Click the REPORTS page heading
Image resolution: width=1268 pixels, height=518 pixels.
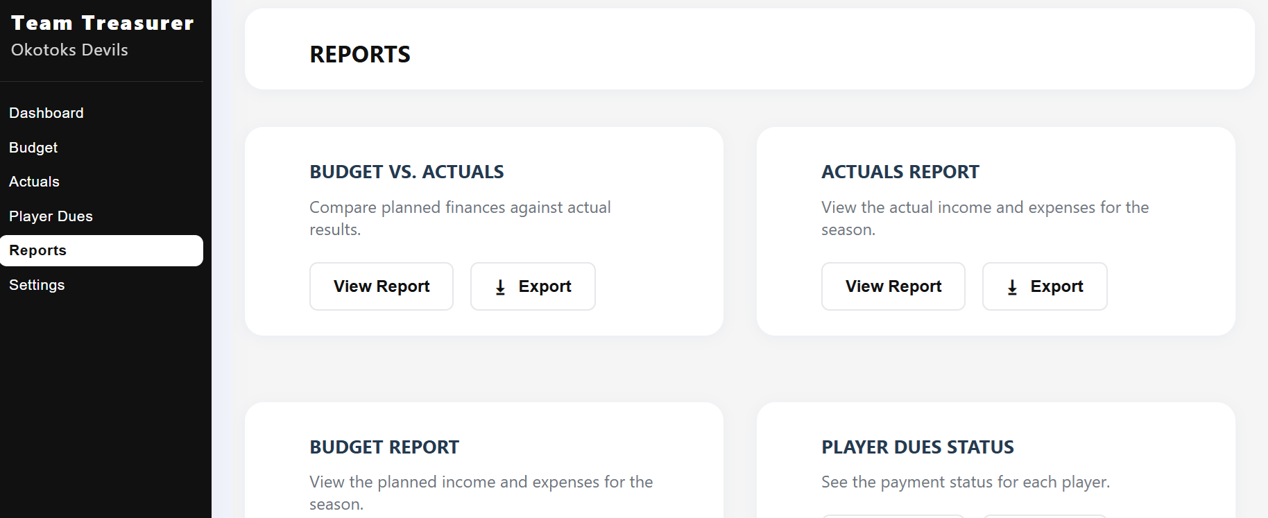pyautogui.click(x=360, y=54)
